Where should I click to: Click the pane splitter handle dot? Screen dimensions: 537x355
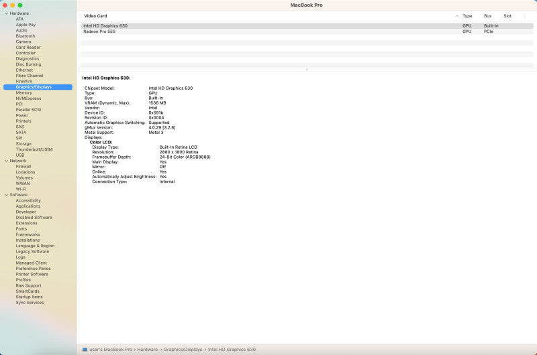point(307,70)
